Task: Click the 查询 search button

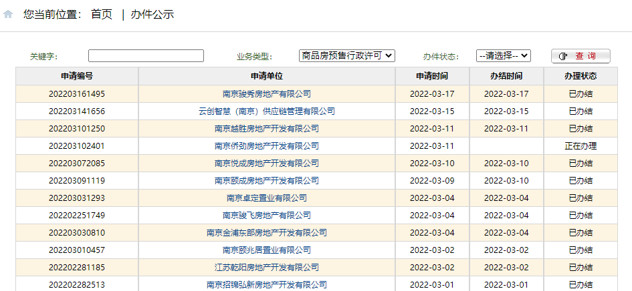Action: [581, 56]
